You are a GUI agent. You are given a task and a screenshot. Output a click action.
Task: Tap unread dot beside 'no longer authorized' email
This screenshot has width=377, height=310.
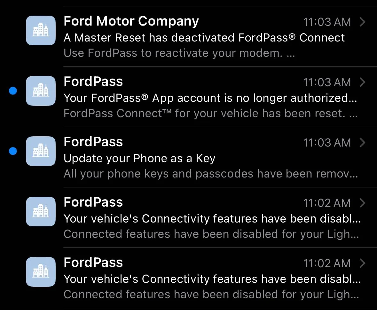(13, 91)
